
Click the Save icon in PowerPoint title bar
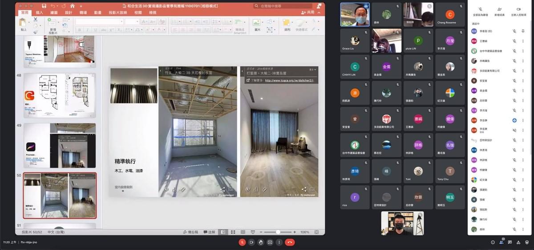pos(44,6)
